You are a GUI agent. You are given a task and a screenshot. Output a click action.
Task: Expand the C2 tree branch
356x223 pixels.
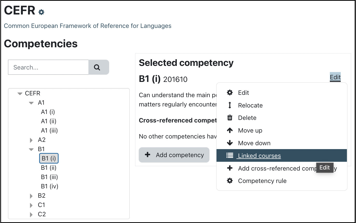click(x=31, y=214)
